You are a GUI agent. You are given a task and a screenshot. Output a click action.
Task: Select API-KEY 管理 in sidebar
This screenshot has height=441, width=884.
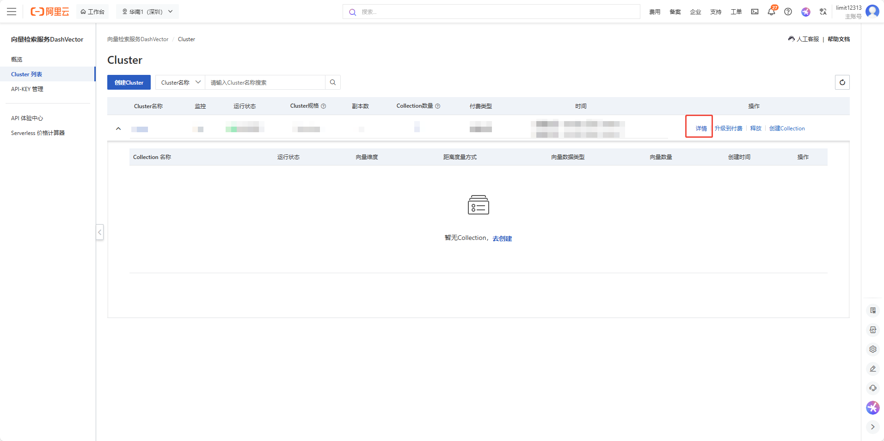click(27, 89)
